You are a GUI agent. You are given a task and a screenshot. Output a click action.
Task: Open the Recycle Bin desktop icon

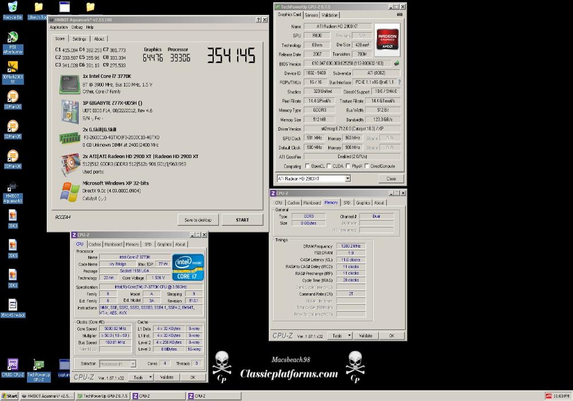coord(13,10)
